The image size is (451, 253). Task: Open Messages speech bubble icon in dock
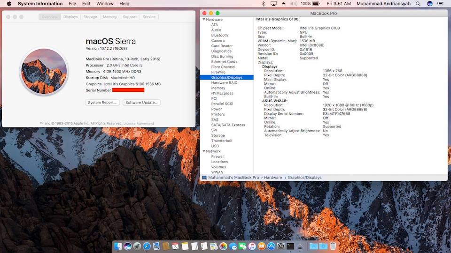coord(233,246)
